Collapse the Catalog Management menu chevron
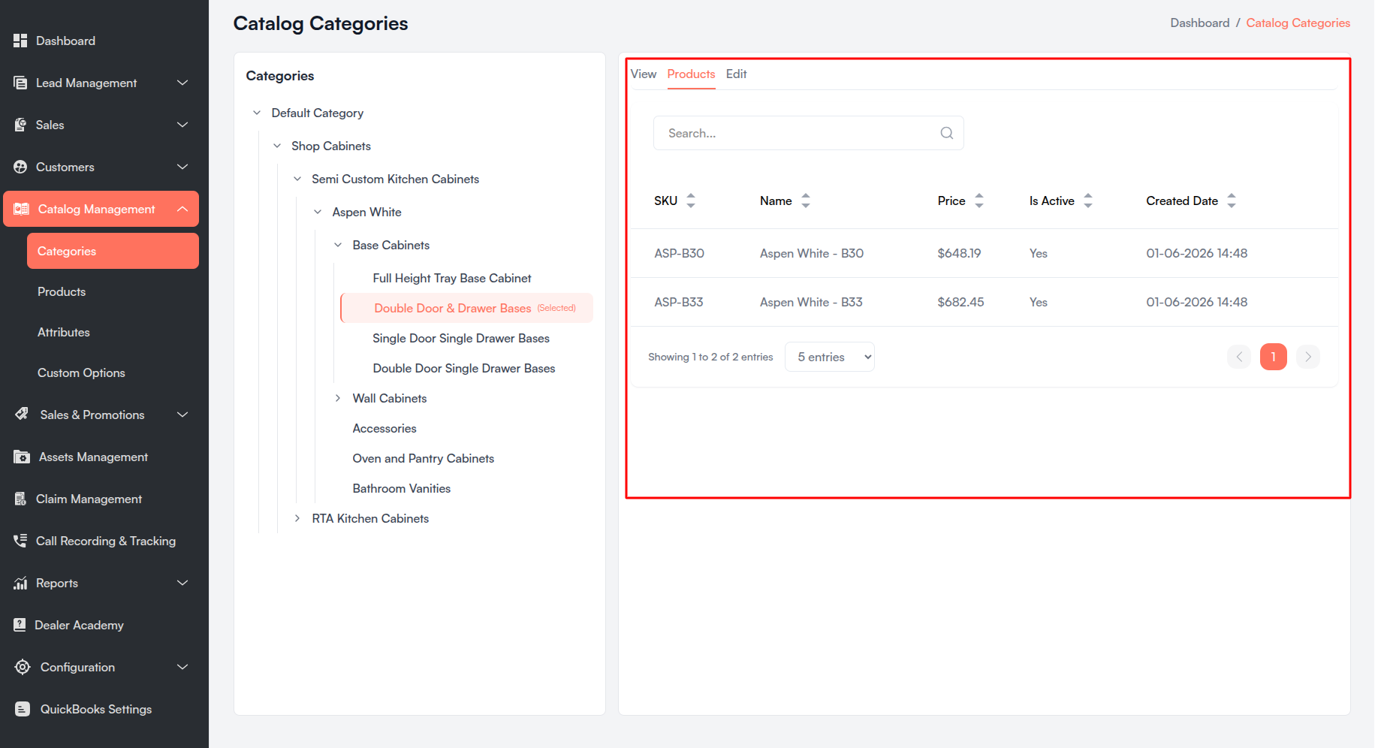 click(182, 209)
